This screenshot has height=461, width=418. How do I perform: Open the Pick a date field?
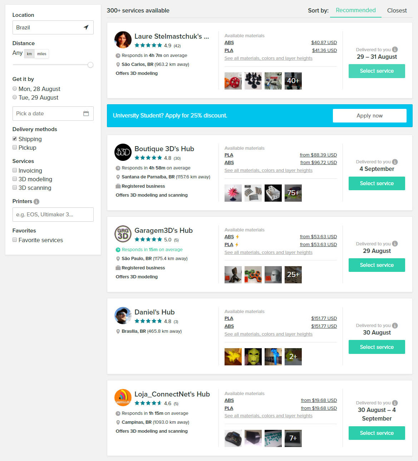tap(53, 114)
